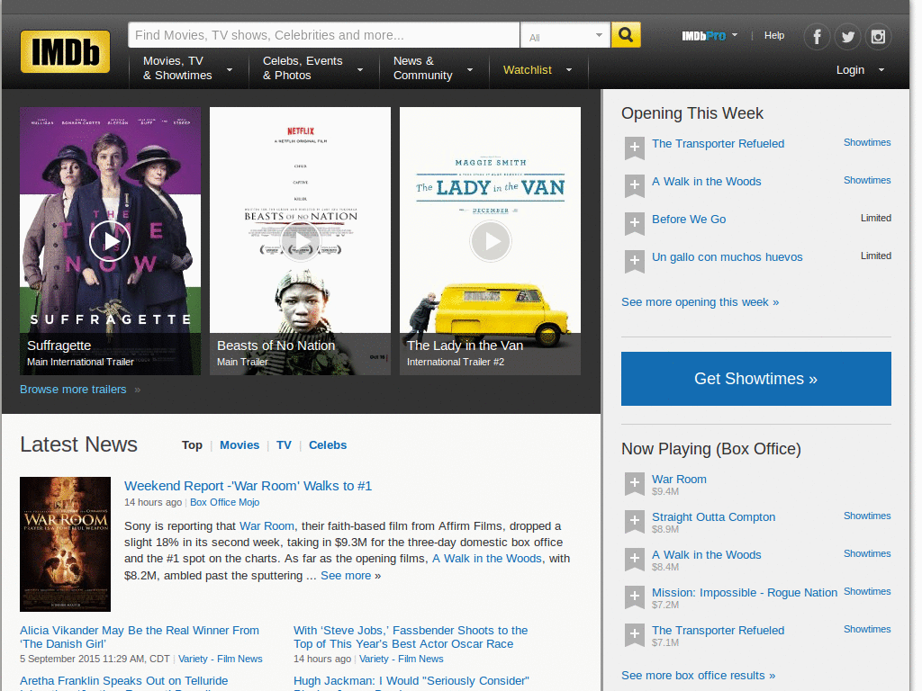Add Un gallo con muchos huevos to watchlist
The width and height of the screenshot is (922, 691).
[635, 262]
